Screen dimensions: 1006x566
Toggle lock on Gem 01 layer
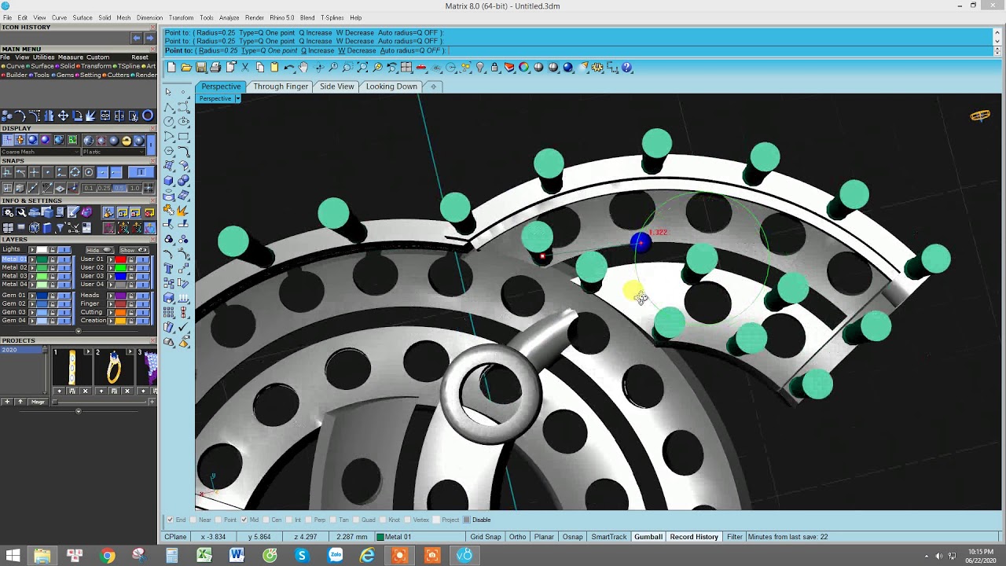(52, 296)
